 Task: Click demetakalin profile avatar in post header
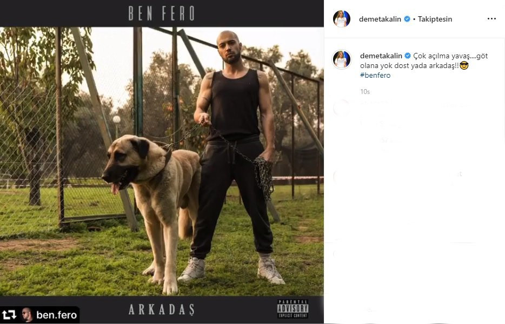pos(341,19)
